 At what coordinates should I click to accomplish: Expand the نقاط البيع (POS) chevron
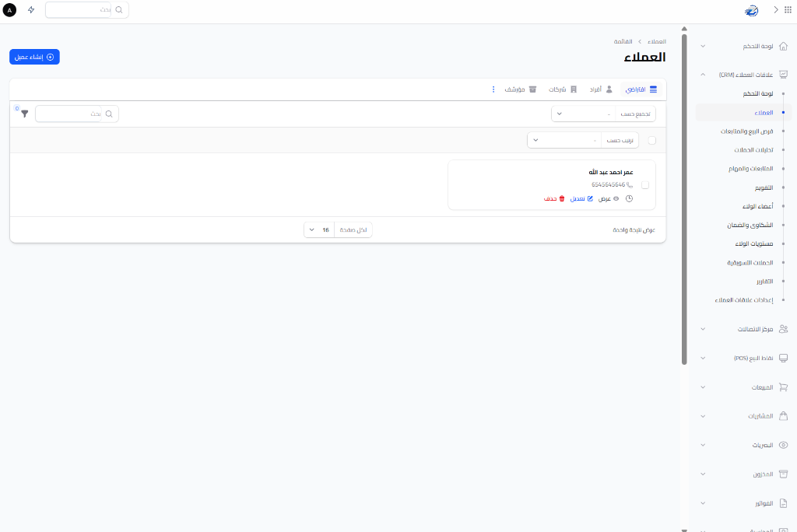point(703,359)
